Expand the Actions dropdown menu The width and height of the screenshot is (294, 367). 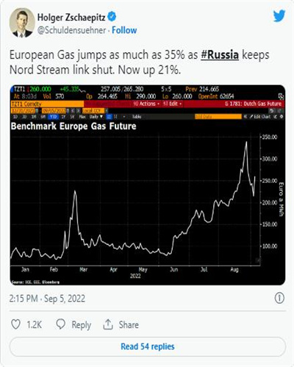click(147, 104)
